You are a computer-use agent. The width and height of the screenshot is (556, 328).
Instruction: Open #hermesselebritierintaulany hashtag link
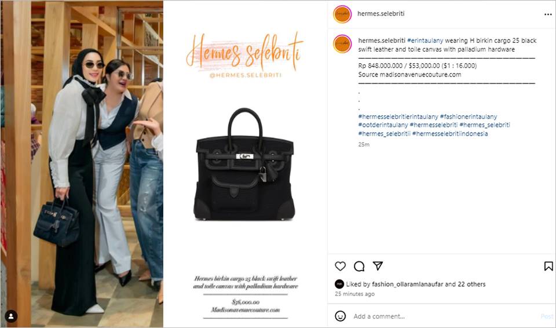[398, 116]
